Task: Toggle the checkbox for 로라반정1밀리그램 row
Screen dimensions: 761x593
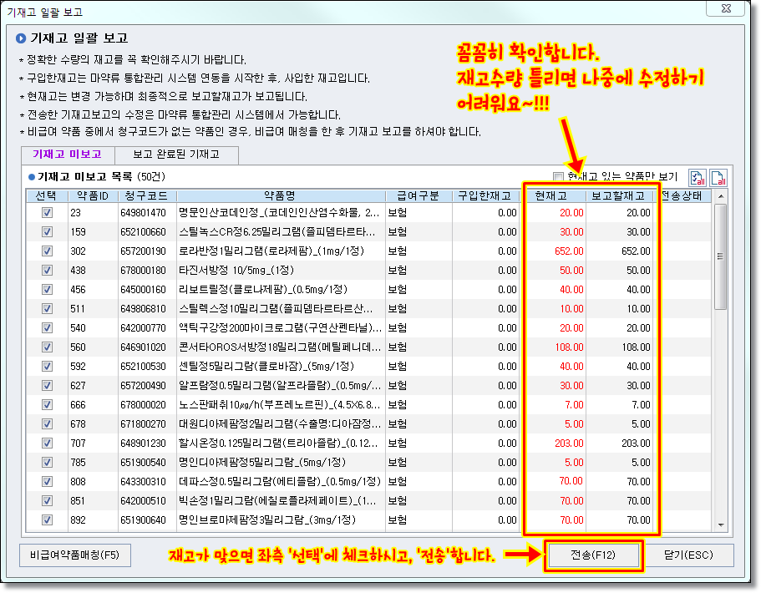Action: pos(47,251)
